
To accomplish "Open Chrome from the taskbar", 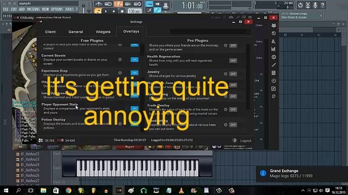I will click(x=69, y=190).
